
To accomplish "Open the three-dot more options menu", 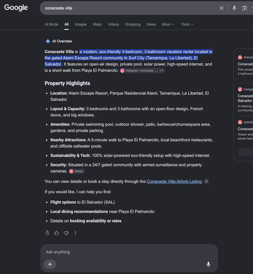I will 75,233.
